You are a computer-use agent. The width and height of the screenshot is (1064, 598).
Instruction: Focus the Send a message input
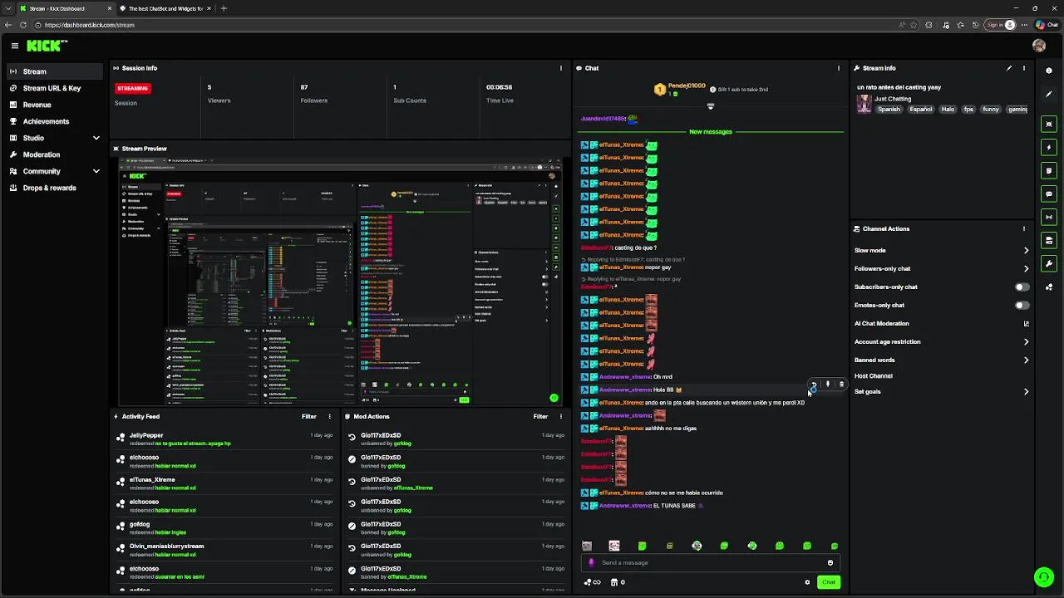tap(711, 562)
